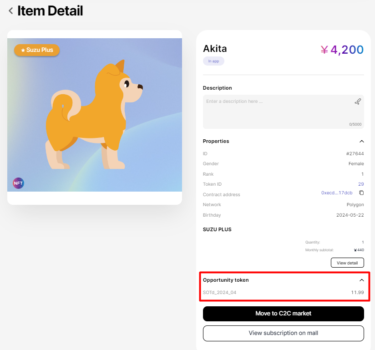375x350 pixels.
Task: Click the ¥4,200 price
Action: pyautogui.click(x=342, y=50)
